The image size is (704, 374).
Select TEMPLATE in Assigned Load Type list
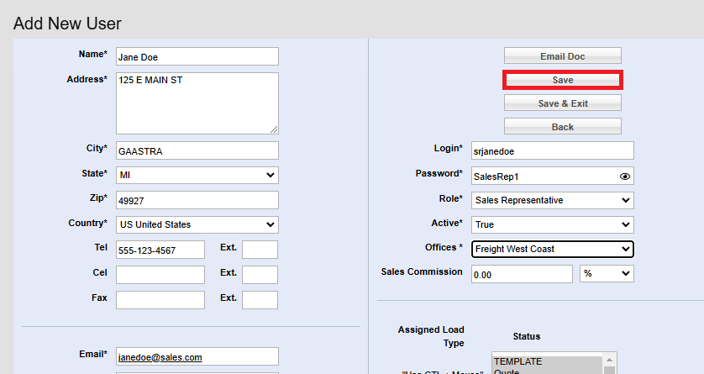(546, 359)
